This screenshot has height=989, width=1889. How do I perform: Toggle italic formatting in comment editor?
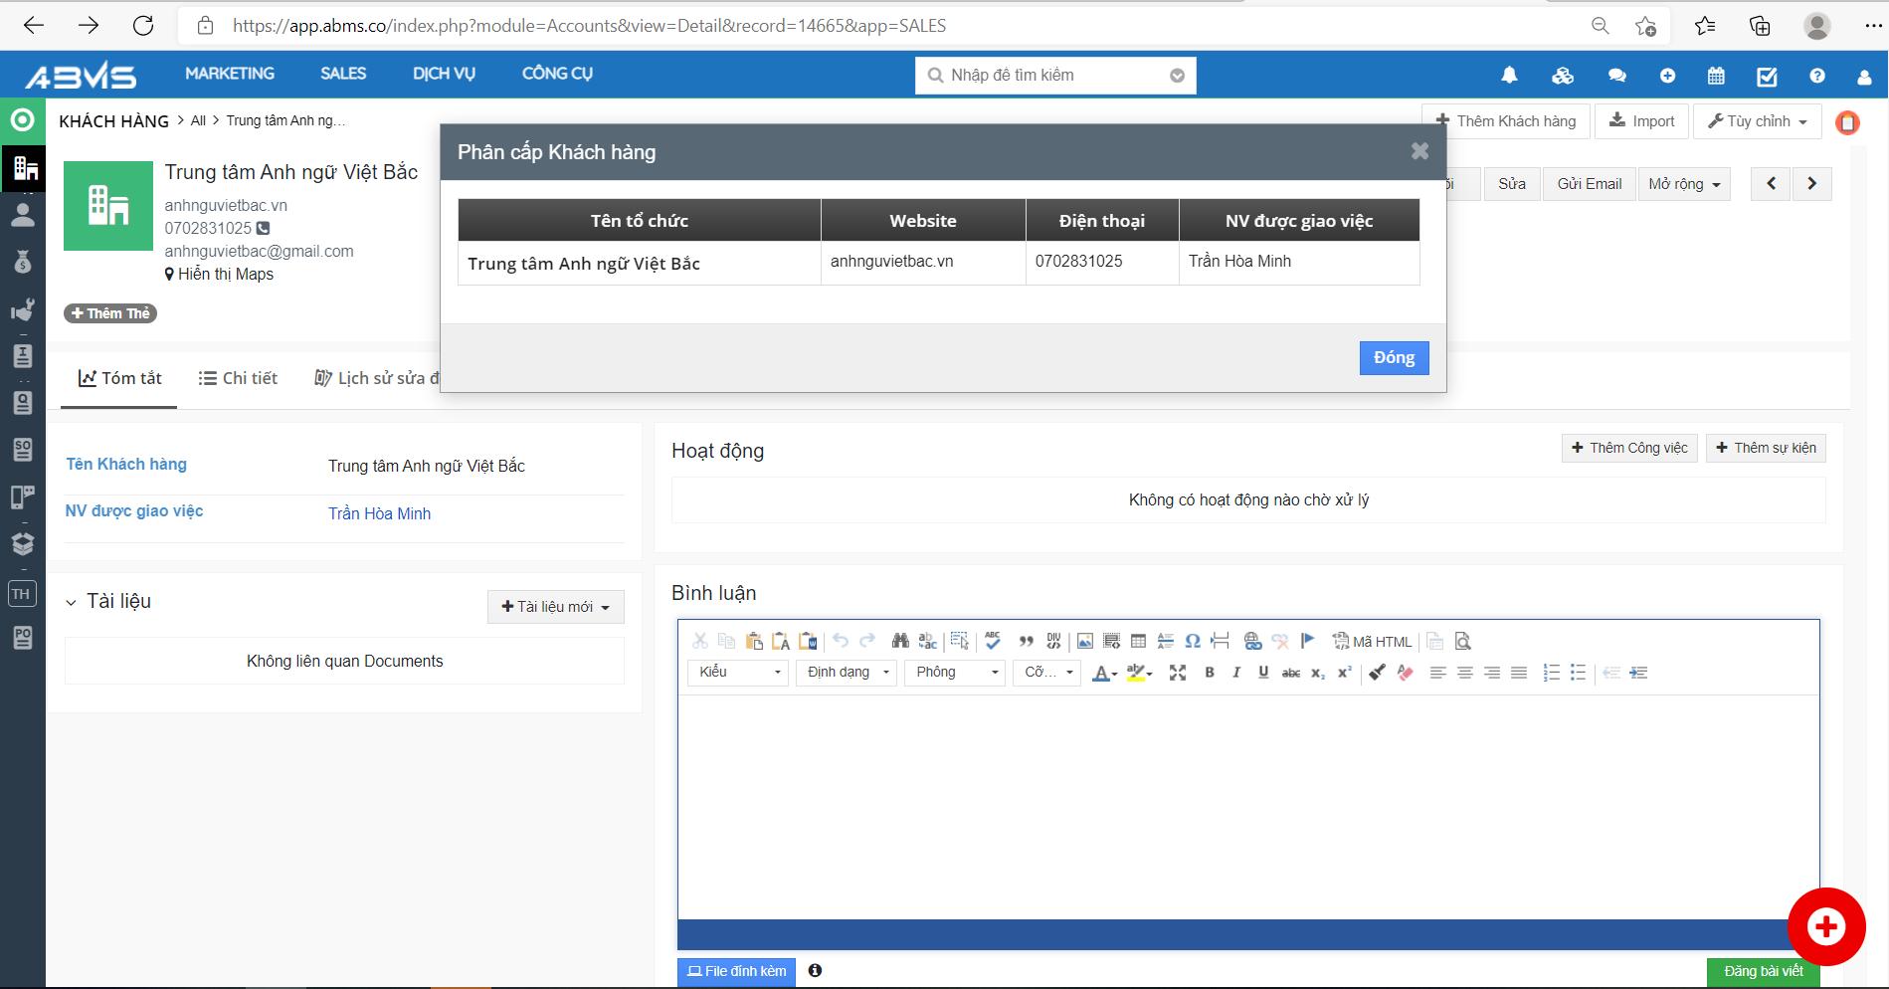(1236, 673)
